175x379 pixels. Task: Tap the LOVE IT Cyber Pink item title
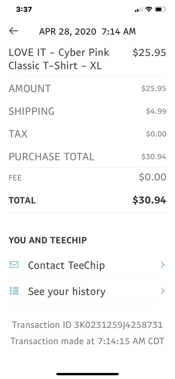(x=59, y=59)
